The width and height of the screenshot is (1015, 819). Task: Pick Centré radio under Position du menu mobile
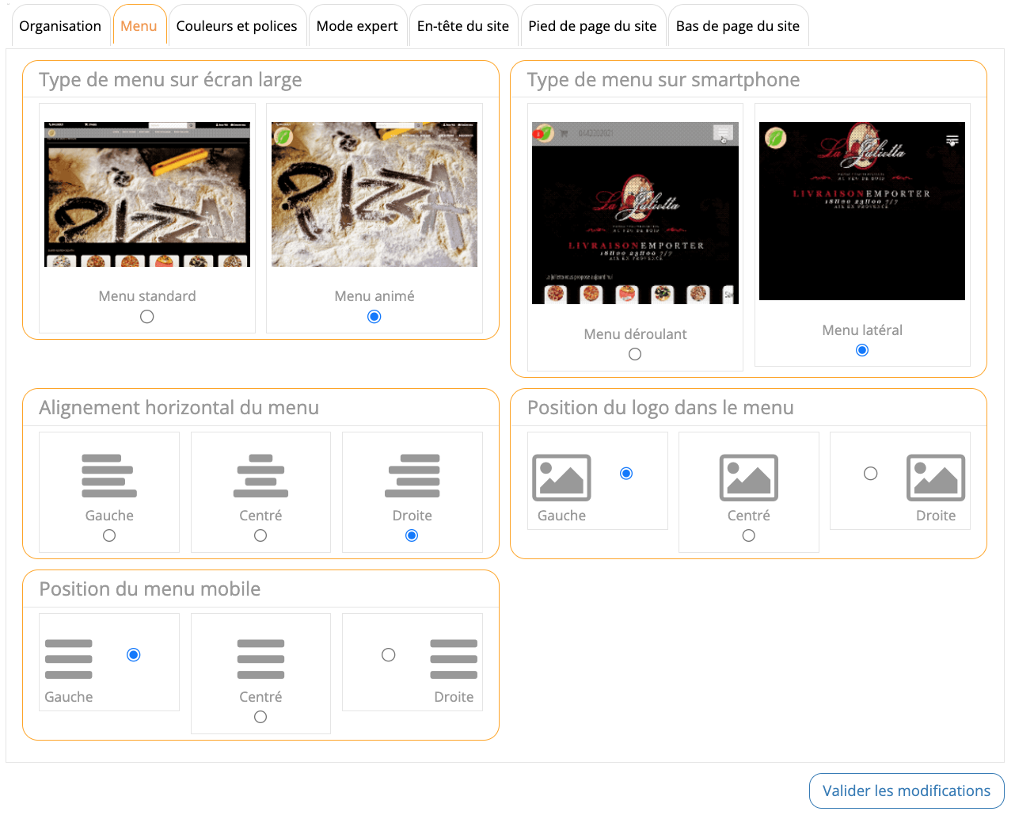[260, 718]
